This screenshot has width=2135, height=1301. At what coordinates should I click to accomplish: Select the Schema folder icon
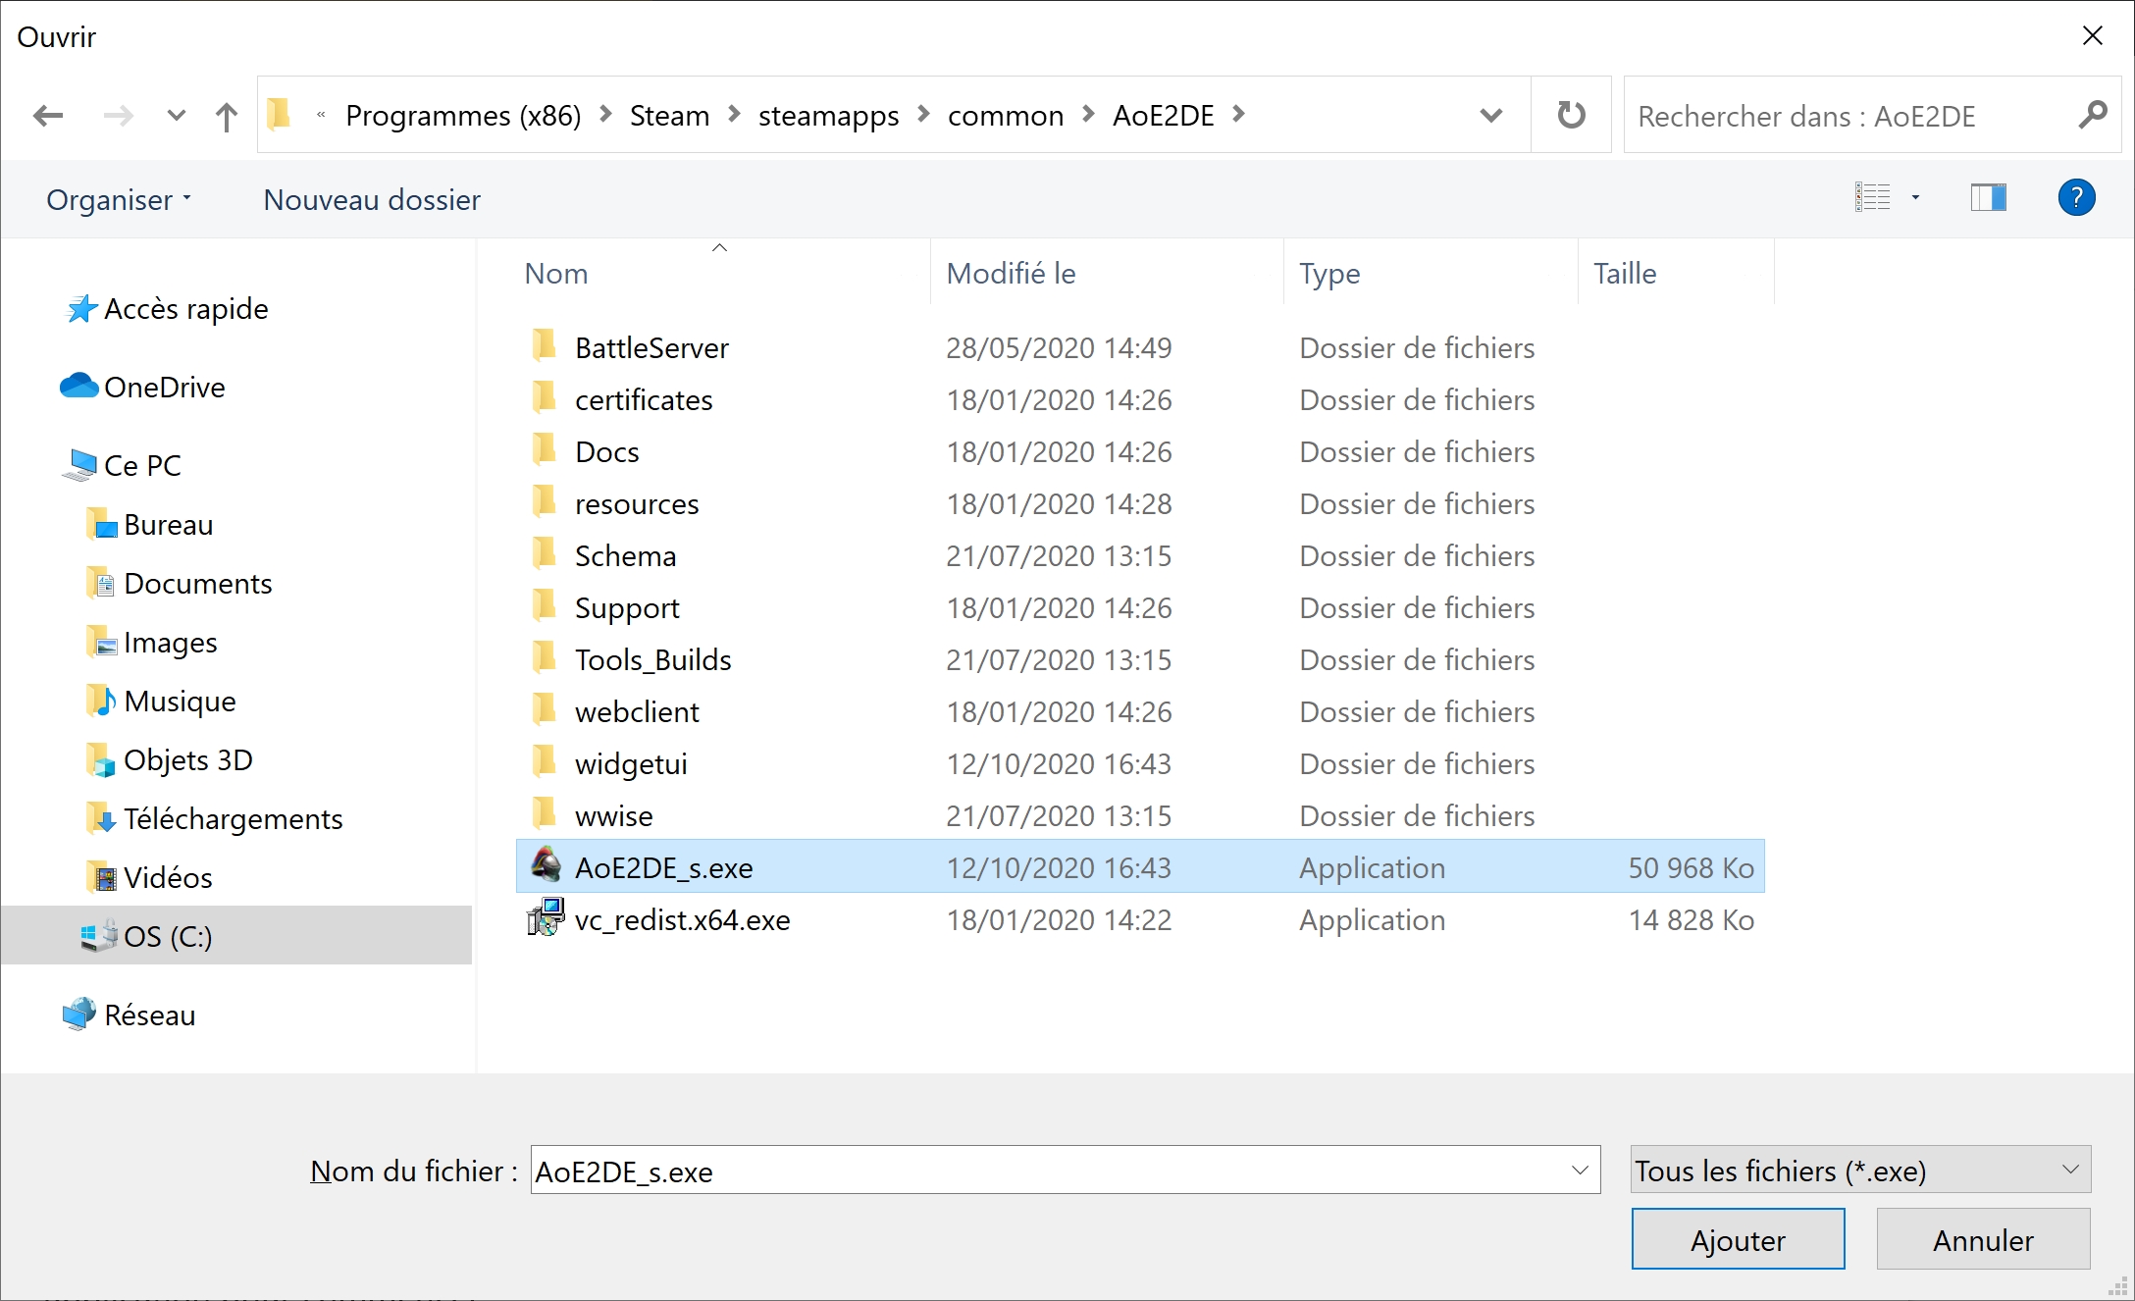click(545, 553)
